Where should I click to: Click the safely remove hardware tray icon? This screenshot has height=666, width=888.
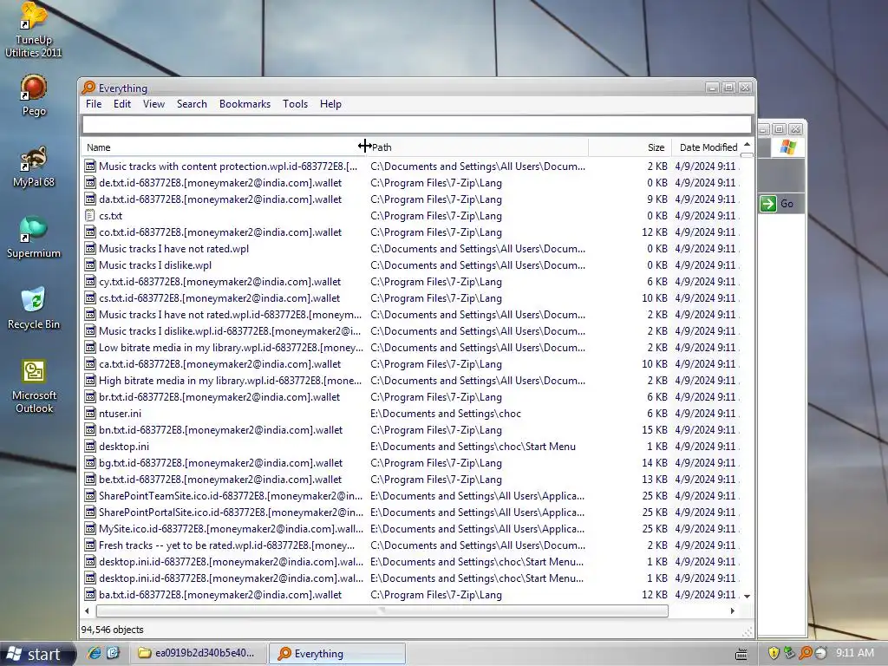789,653
